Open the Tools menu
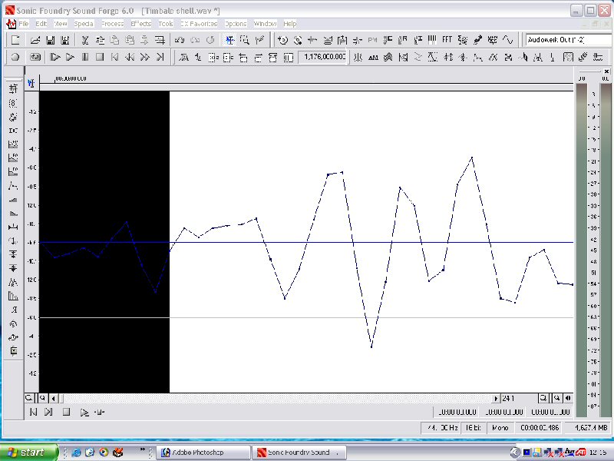 click(x=165, y=24)
